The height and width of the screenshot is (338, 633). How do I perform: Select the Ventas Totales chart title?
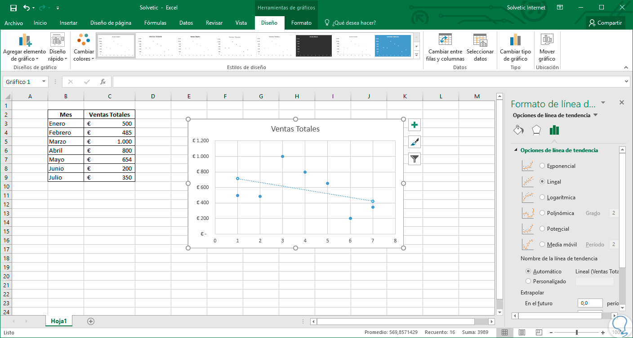click(x=295, y=129)
